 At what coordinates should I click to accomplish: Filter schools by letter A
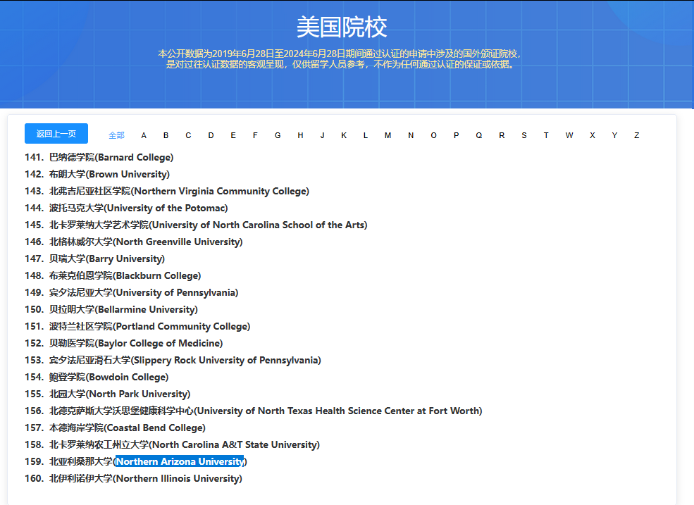pyautogui.click(x=144, y=135)
